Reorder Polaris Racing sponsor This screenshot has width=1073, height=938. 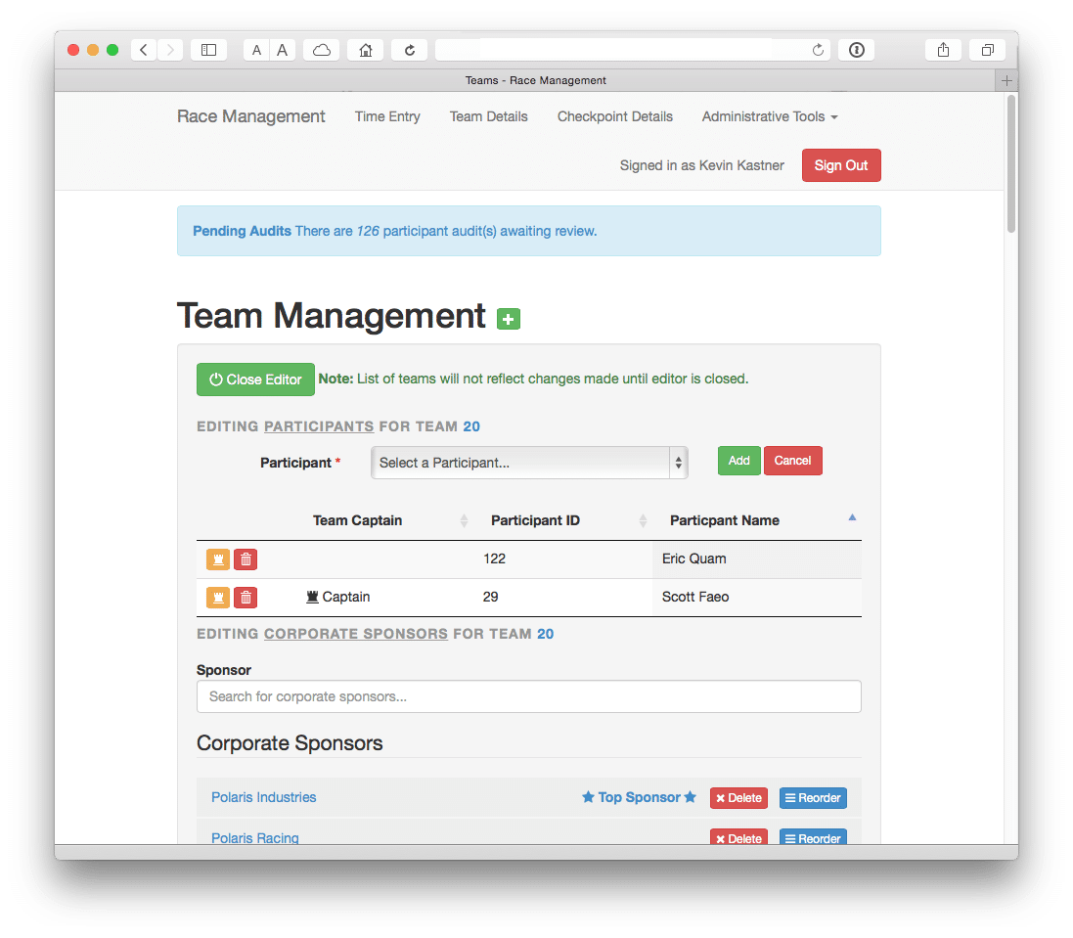tap(813, 838)
